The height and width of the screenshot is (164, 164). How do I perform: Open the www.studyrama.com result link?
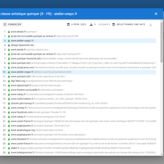pyautogui.click(x=83, y=68)
